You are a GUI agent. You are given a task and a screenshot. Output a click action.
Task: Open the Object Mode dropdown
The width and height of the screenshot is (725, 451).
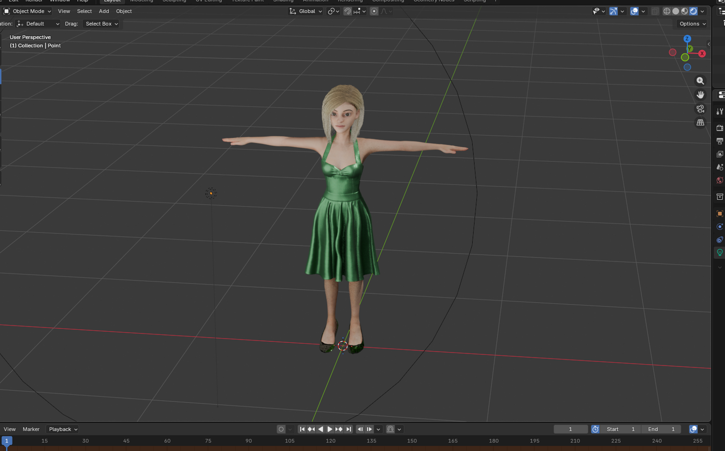click(28, 11)
